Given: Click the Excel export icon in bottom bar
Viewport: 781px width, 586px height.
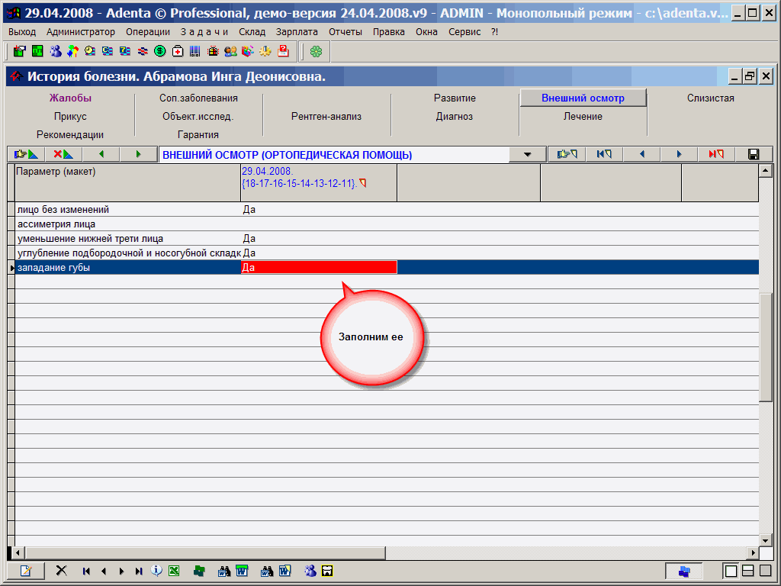Looking at the screenshot, I should point(174,571).
